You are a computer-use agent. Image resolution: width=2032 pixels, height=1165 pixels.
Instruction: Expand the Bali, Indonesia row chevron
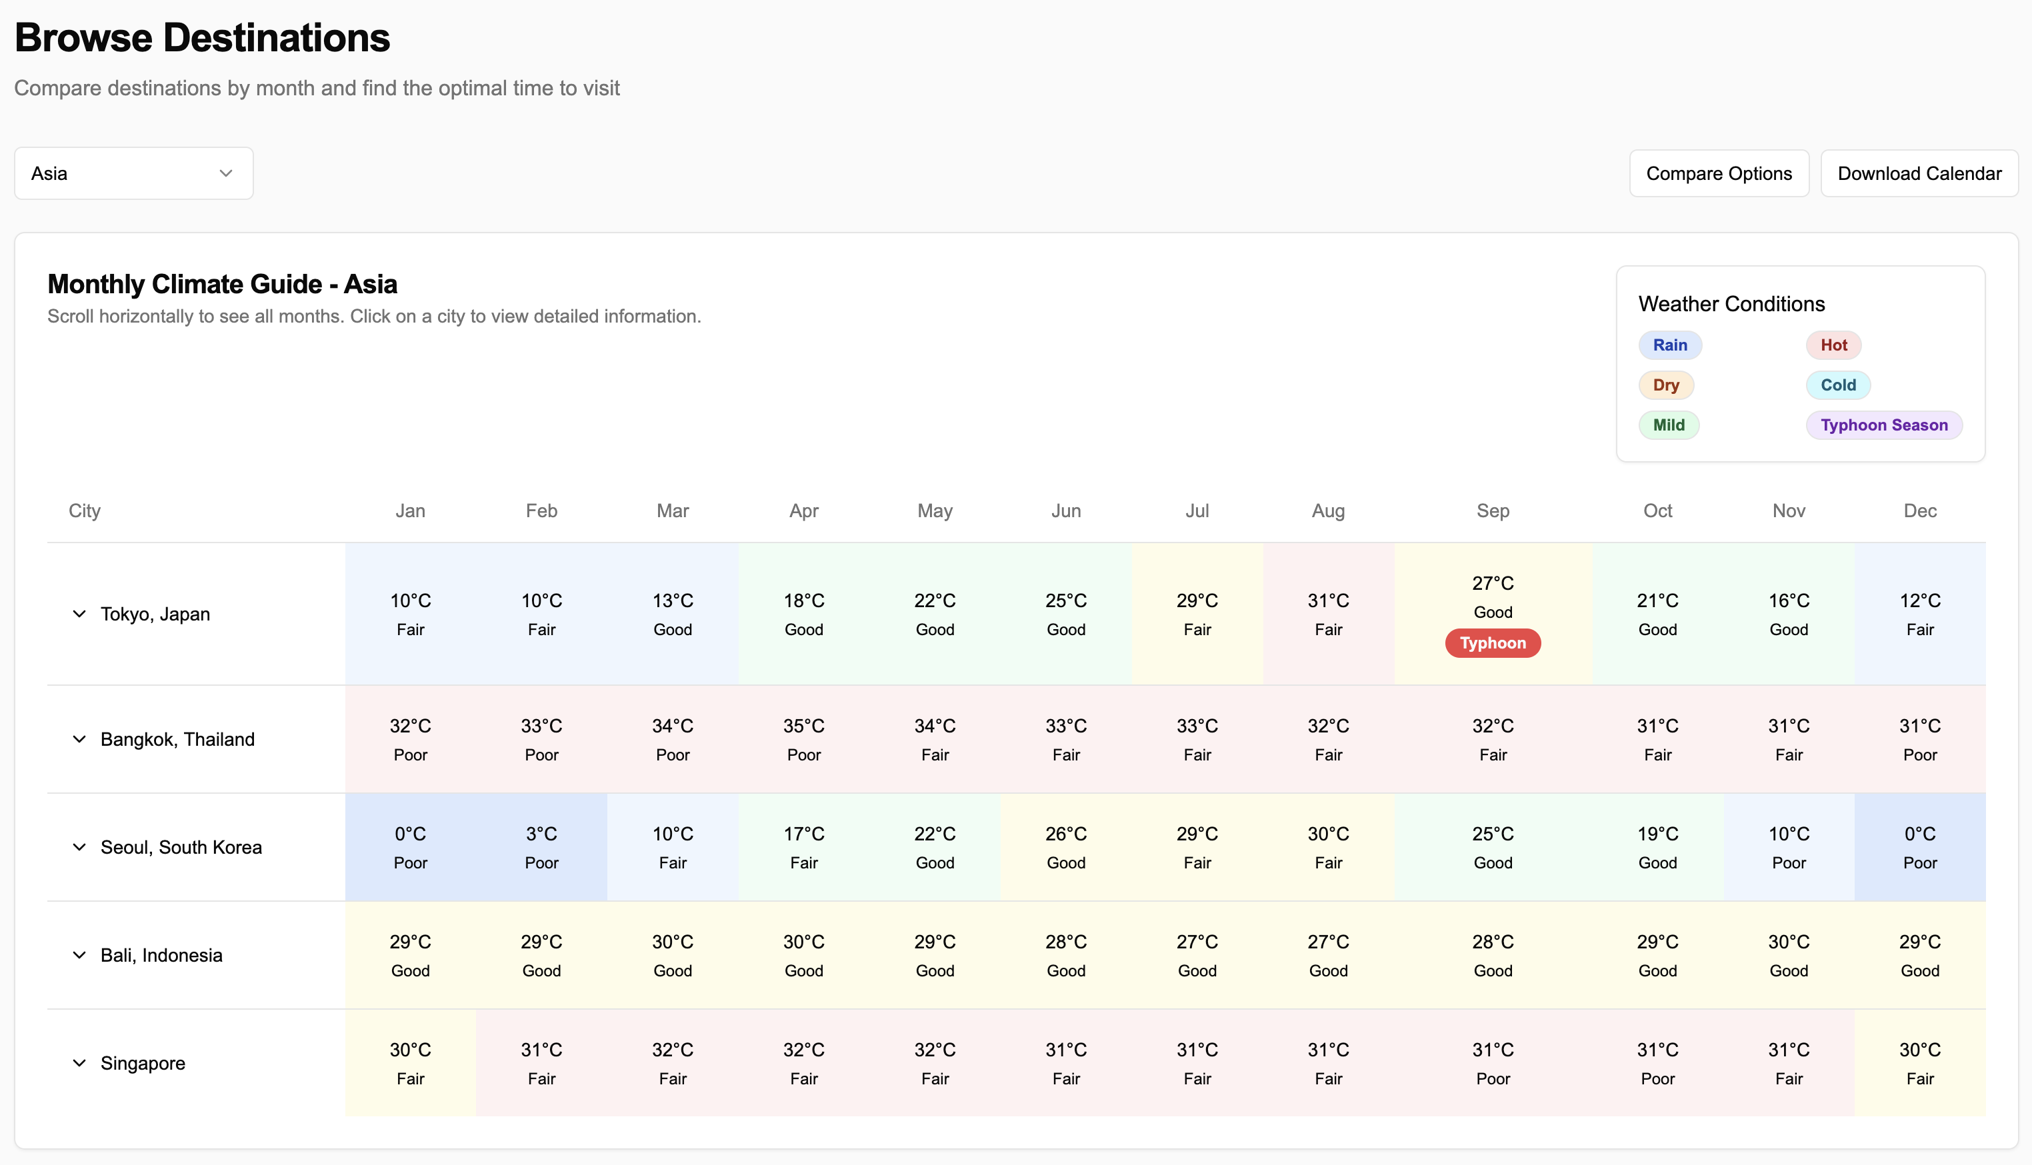79,955
